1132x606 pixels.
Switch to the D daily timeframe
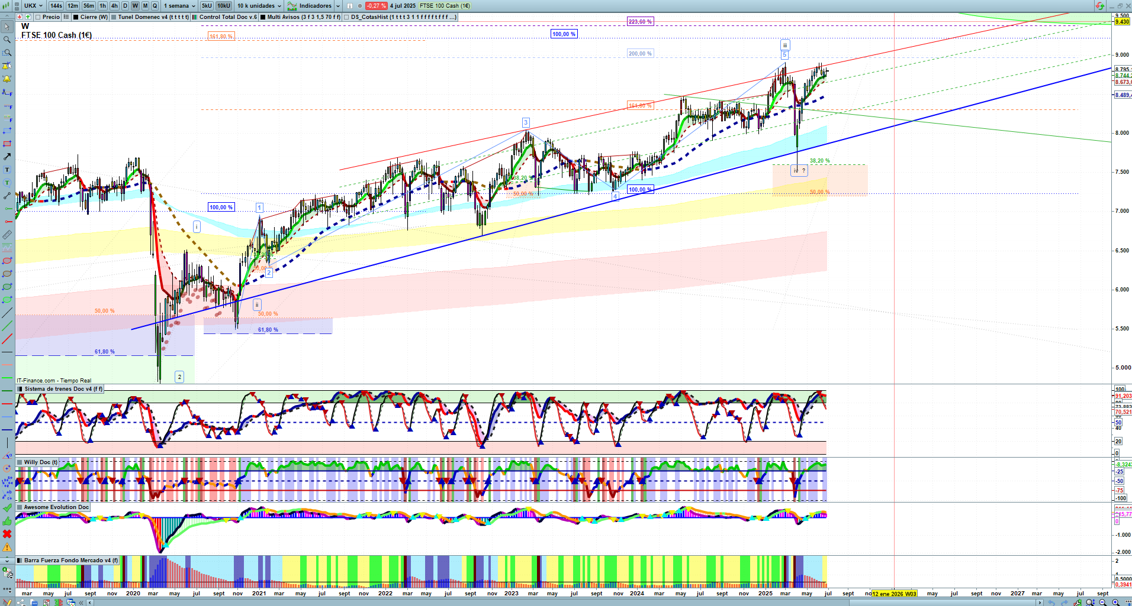coord(125,6)
